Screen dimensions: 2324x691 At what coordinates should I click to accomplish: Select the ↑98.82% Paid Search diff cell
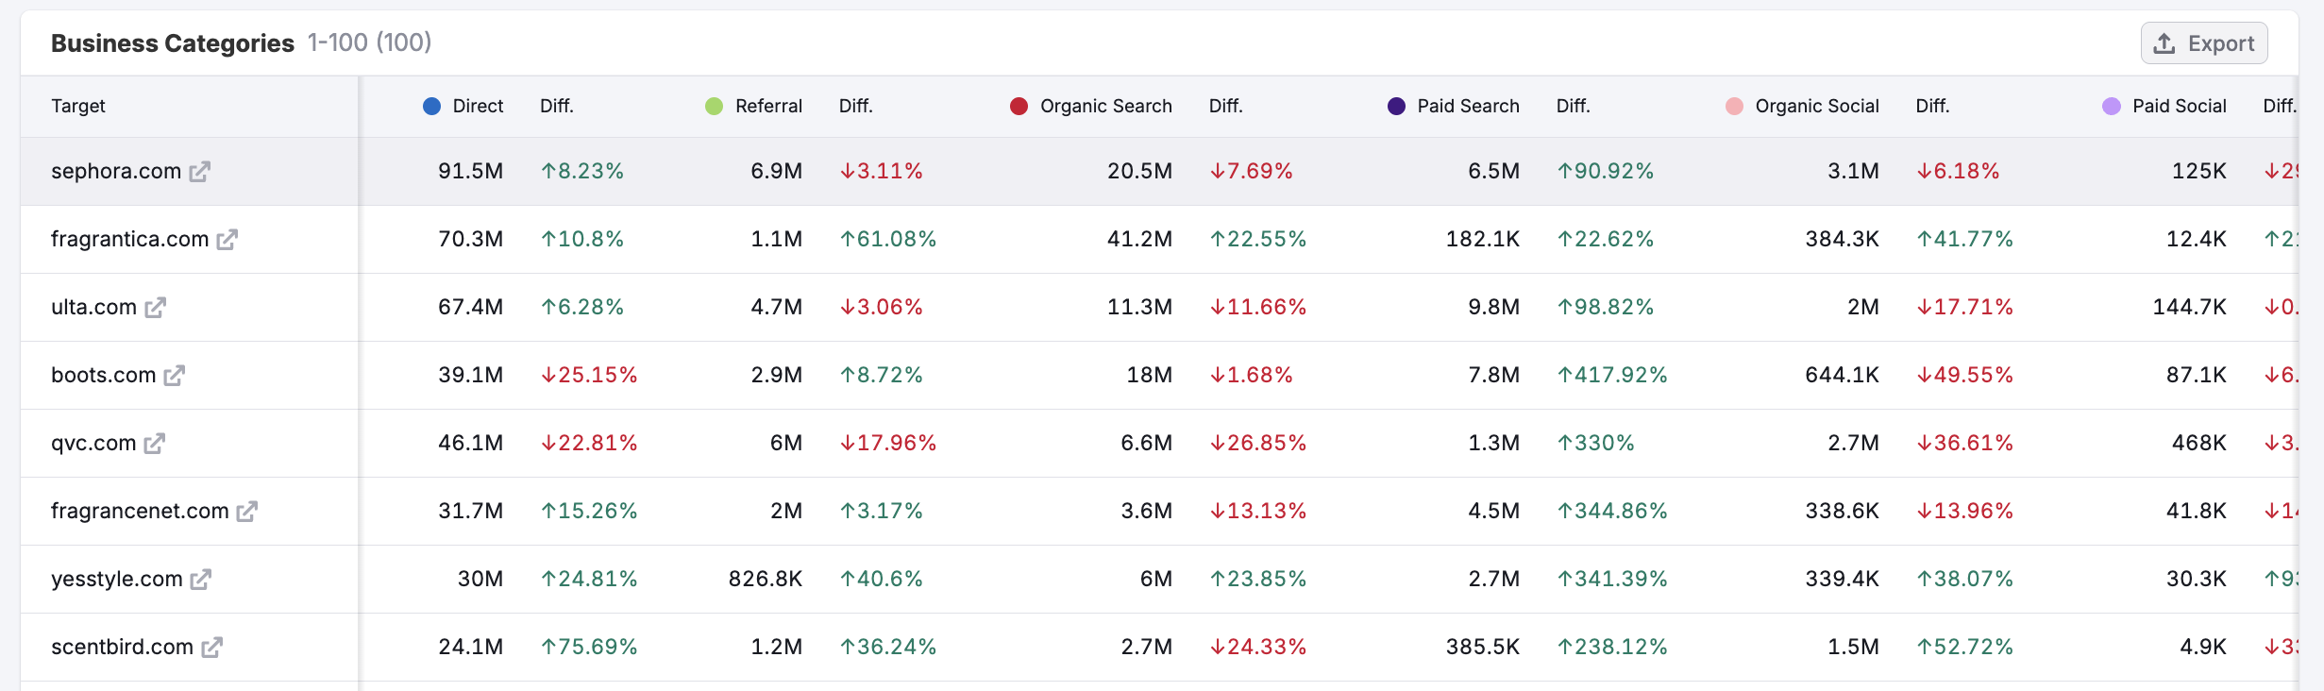click(1606, 307)
